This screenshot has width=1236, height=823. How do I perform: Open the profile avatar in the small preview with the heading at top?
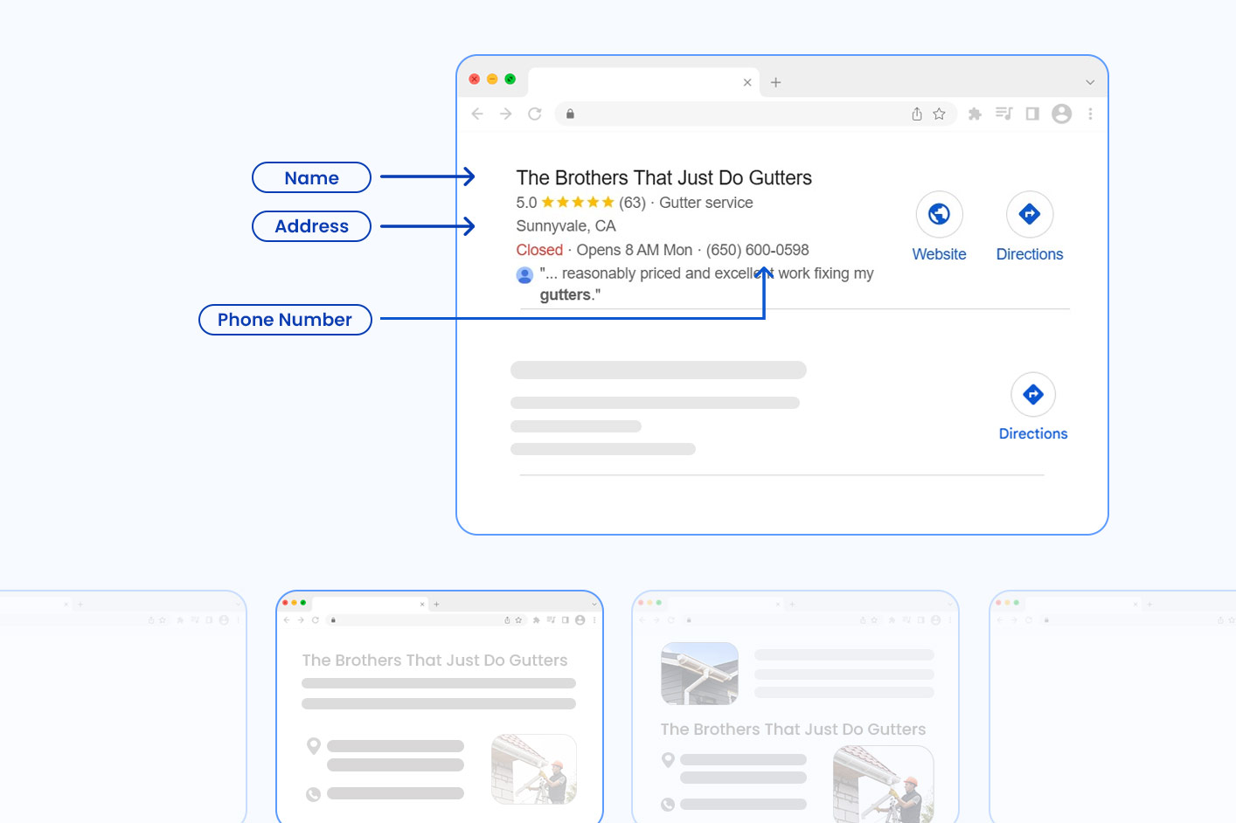tap(580, 620)
